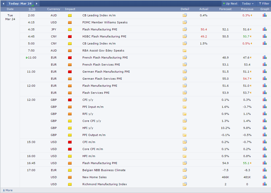Screen dimensions: 271x193
Task: Select the EUR Flash Manufacturing PMI event name
Action: click(100, 86)
